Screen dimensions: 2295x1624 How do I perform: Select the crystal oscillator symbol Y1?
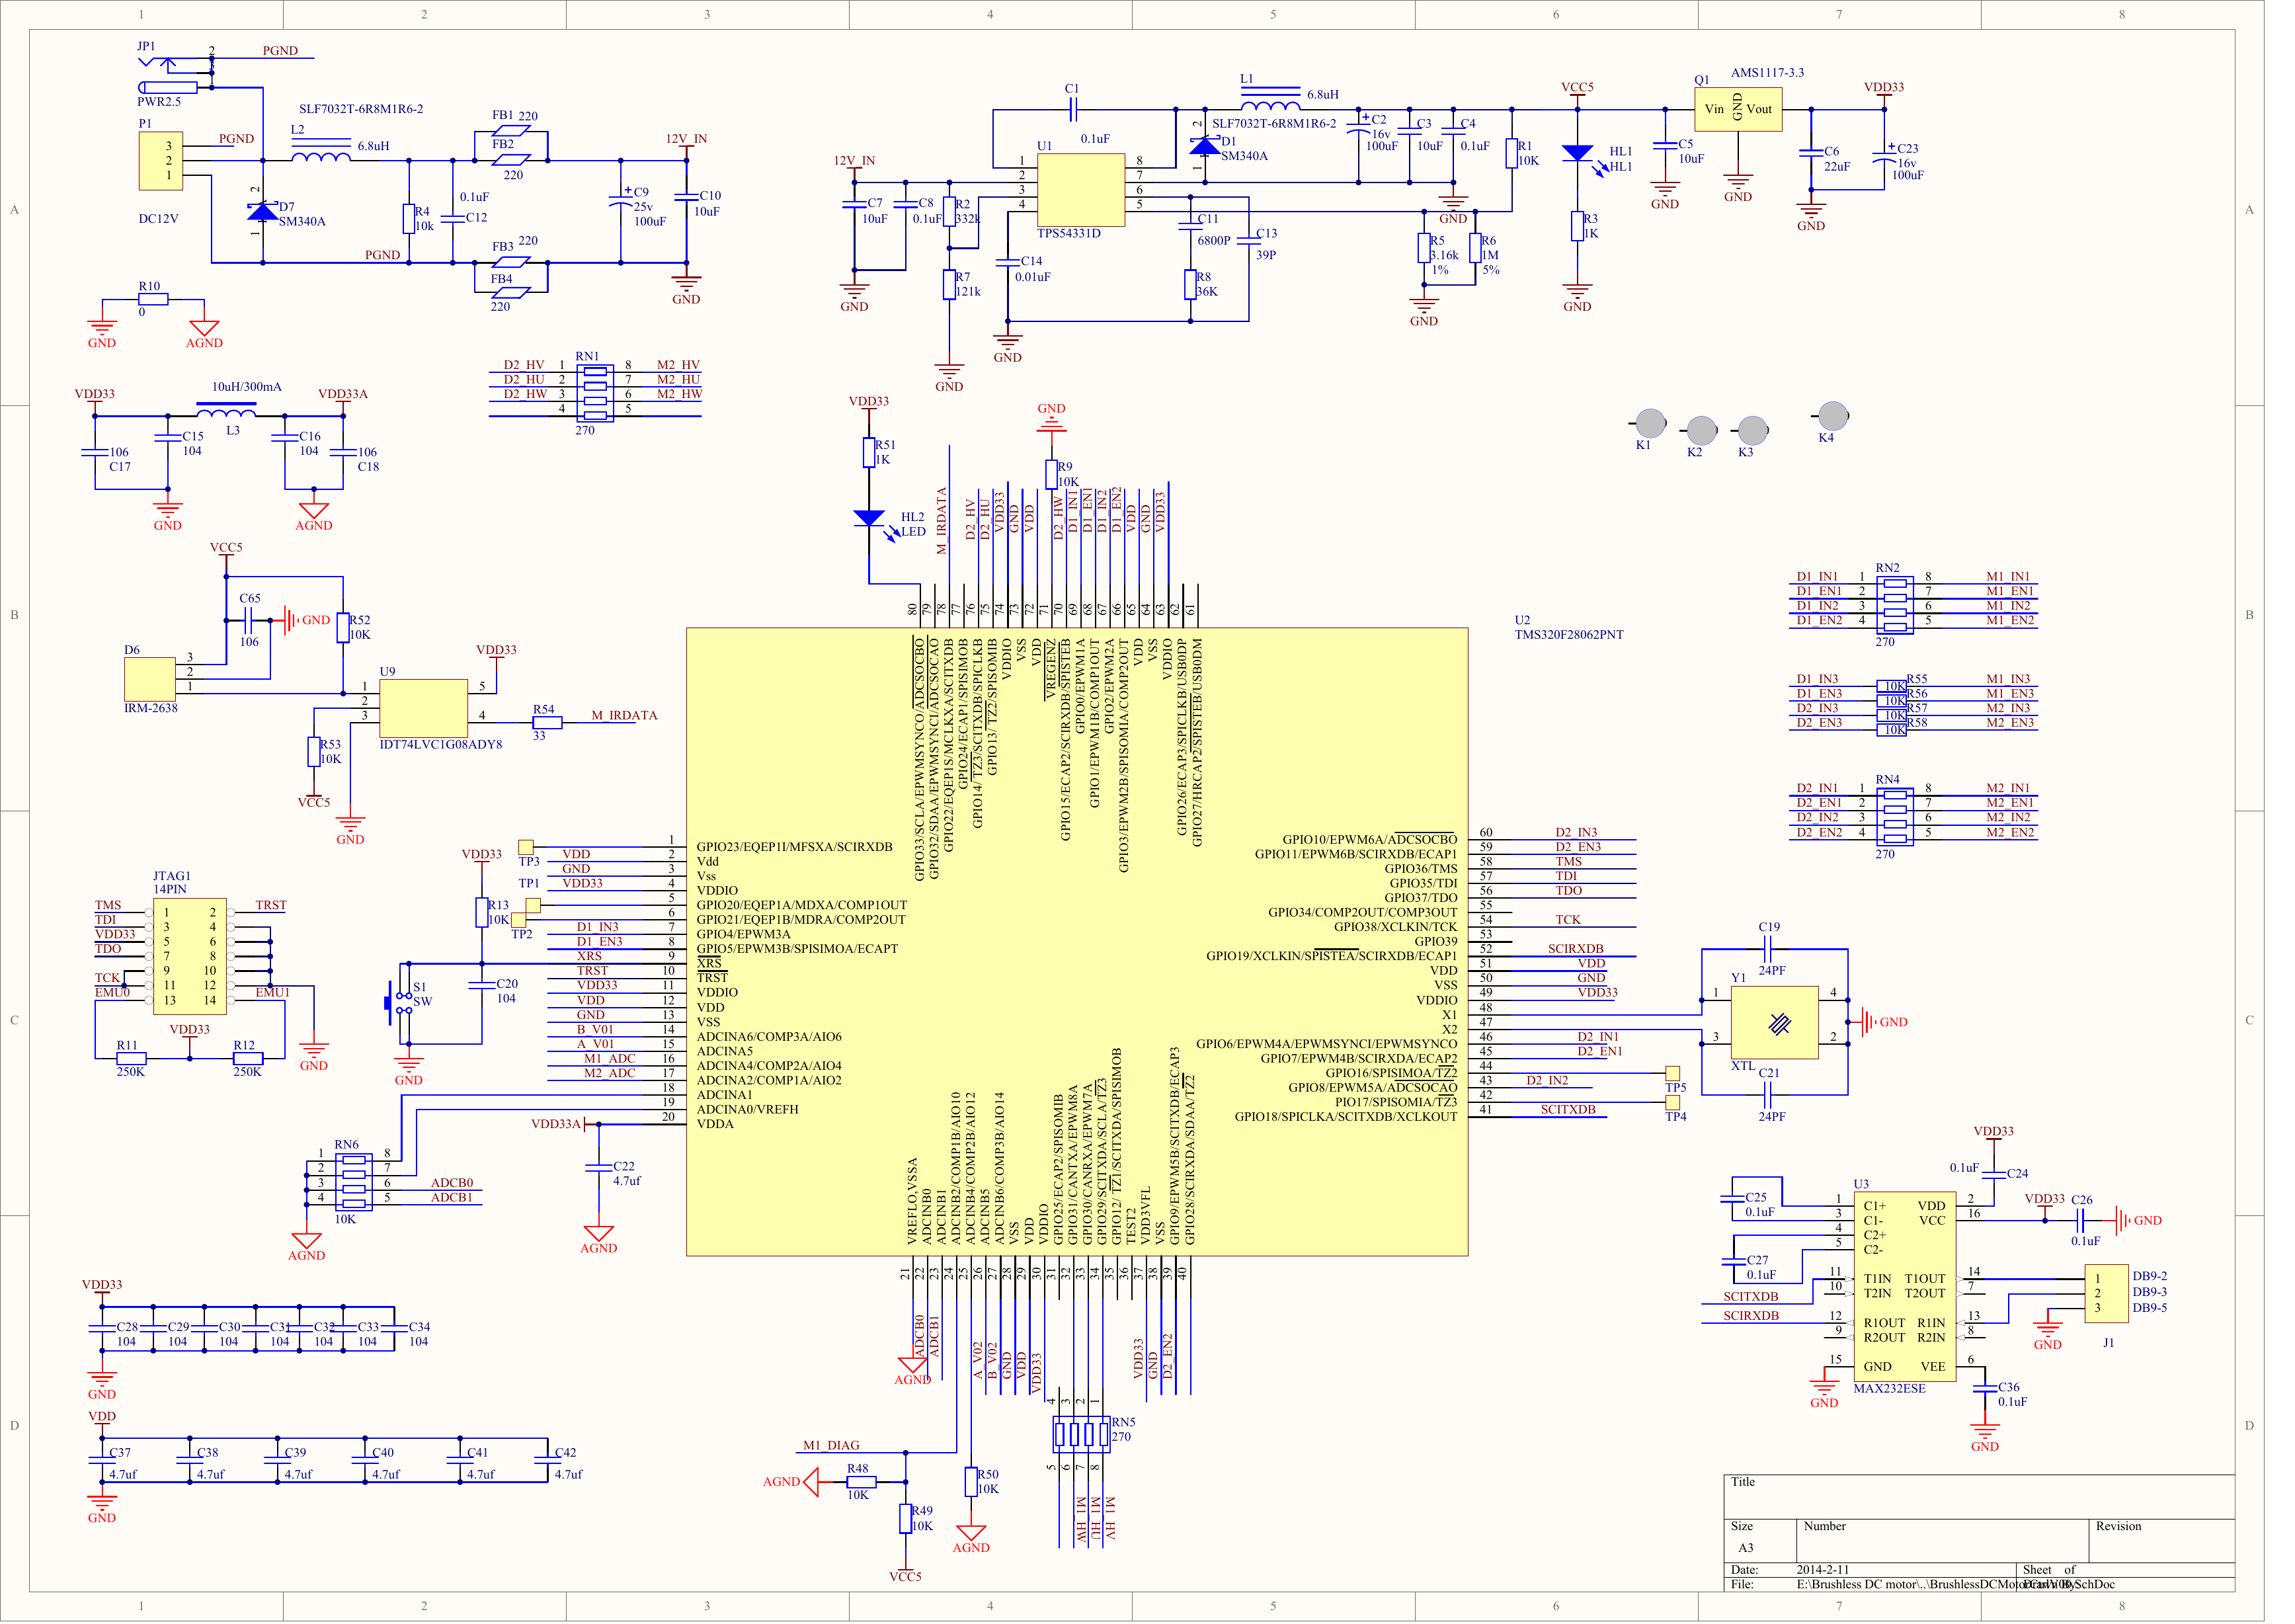[x=1774, y=1022]
